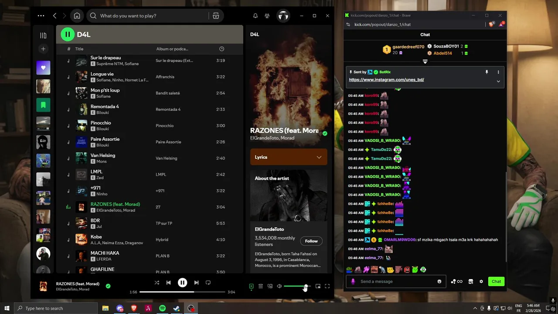Open Spotify Home
The image size is (558, 314).
tap(77, 16)
